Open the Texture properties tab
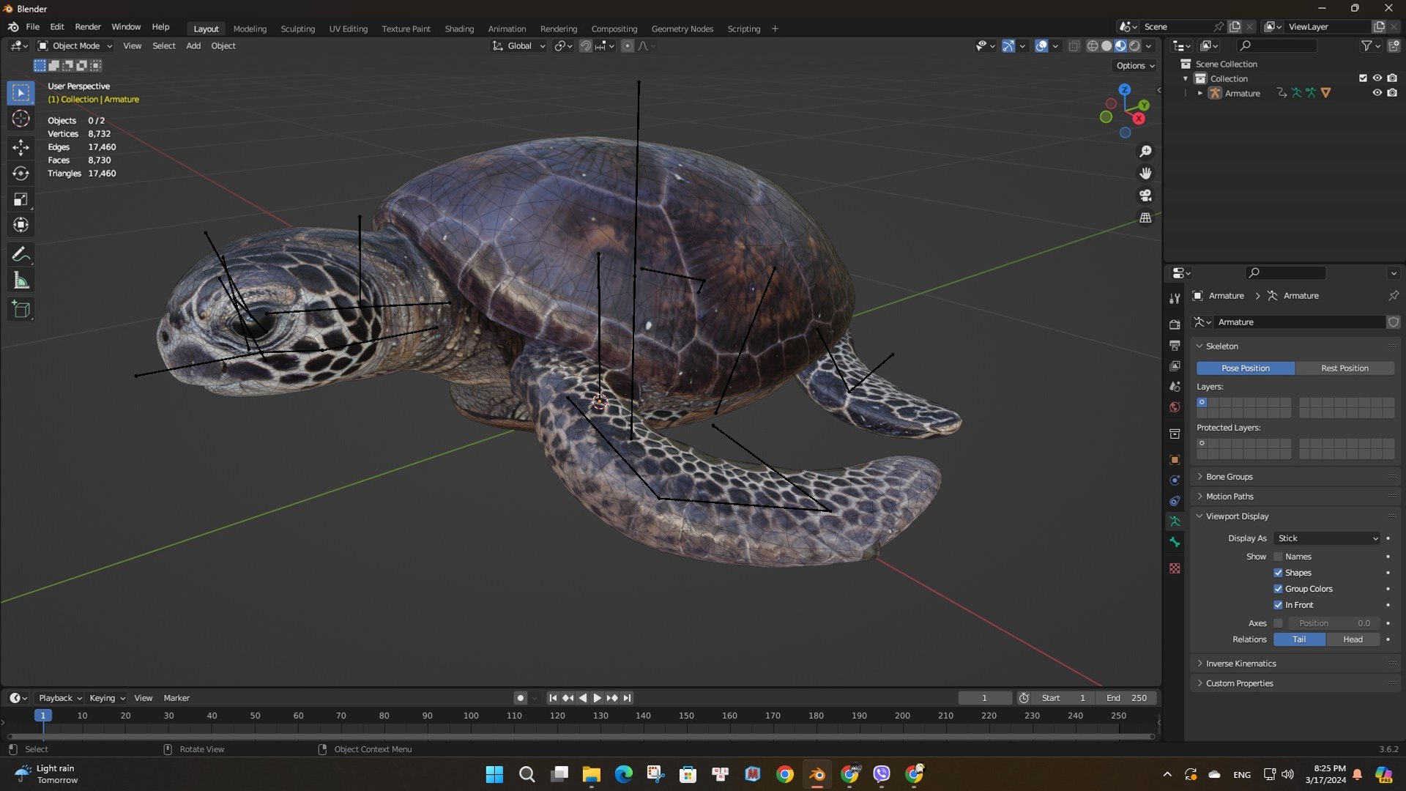Viewport: 1406px width, 791px height. [x=1175, y=568]
